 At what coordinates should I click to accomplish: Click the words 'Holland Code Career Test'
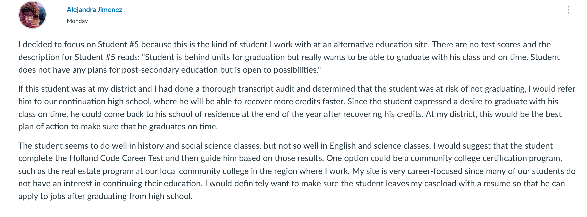coord(116,158)
